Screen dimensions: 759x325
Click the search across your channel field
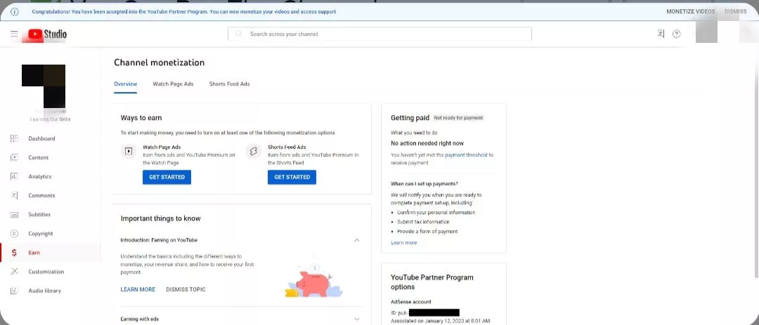point(379,34)
